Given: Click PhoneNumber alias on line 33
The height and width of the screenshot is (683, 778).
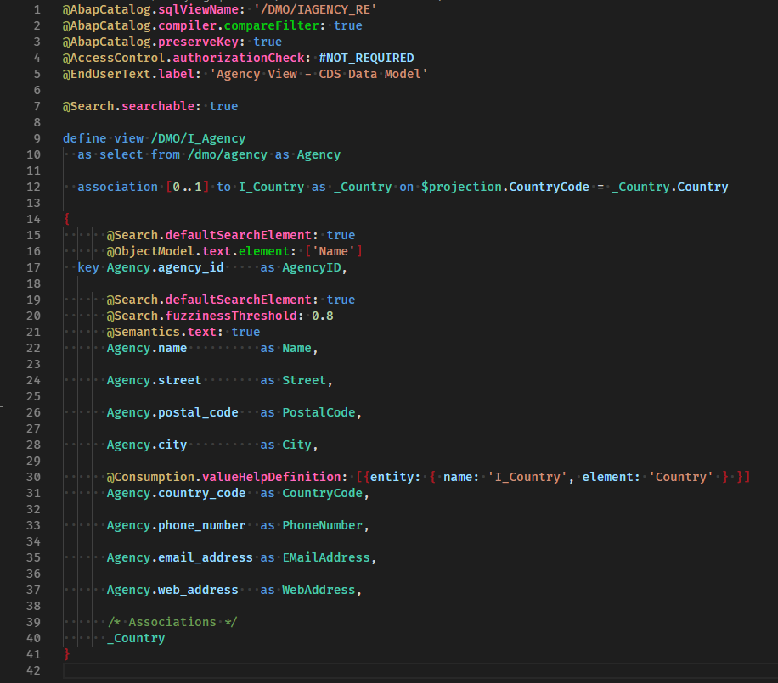Looking at the screenshot, I should [x=323, y=525].
